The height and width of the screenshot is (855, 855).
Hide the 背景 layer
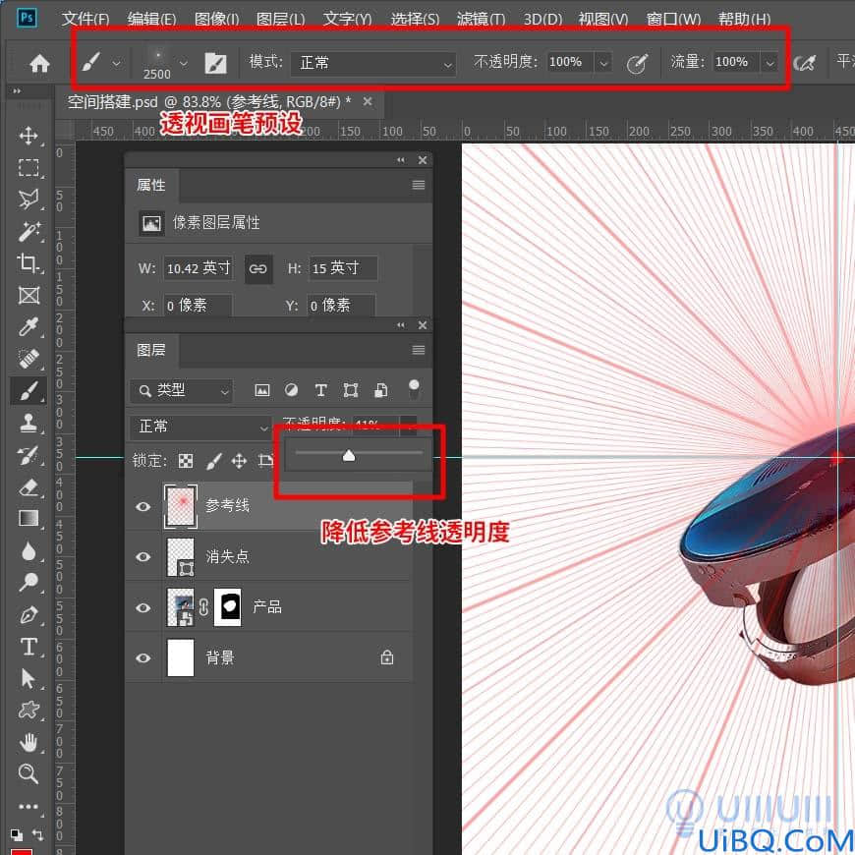click(x=143, y=658)
